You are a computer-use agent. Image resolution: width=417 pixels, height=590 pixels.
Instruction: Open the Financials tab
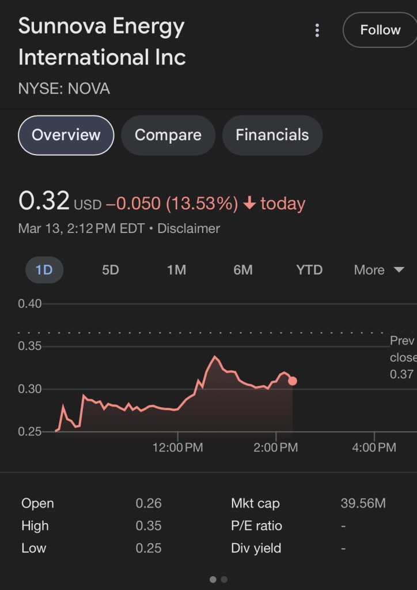pos(272,135)
